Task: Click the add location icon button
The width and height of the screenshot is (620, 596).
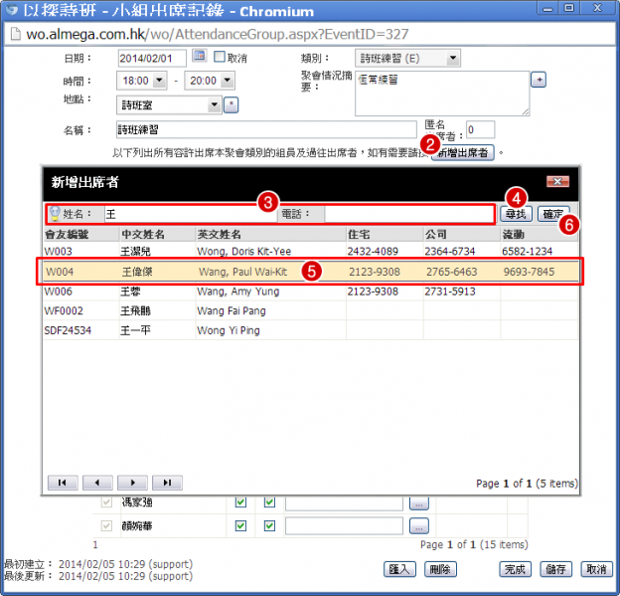Action: point(231,104)
